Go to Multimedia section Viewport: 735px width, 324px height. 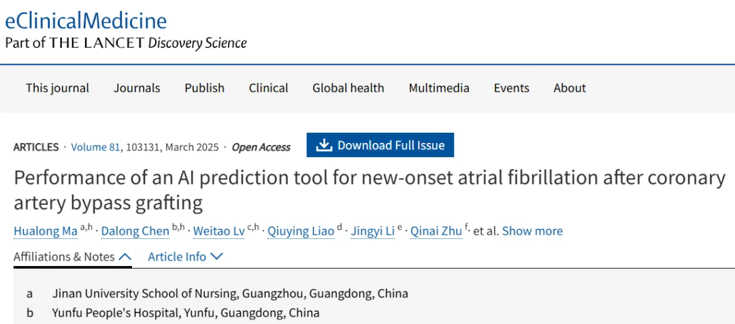pyautogui.click(x=439, y=88)
